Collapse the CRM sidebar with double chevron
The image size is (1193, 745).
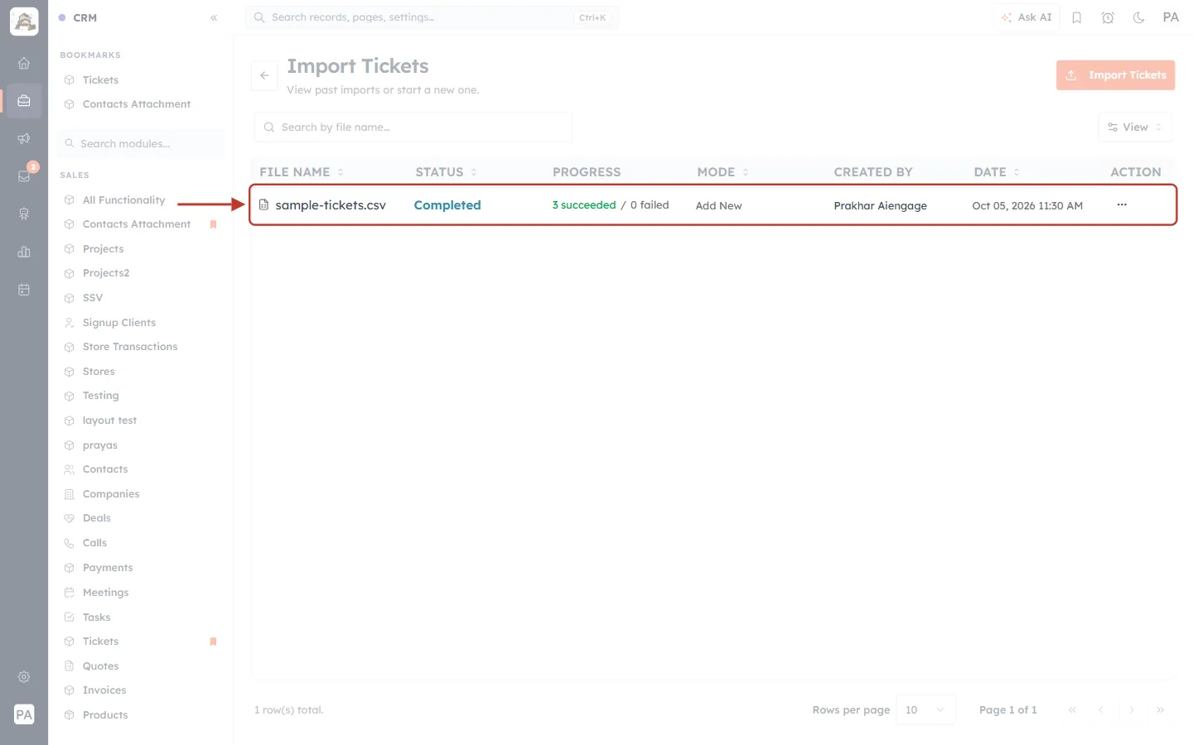[214, 17]
